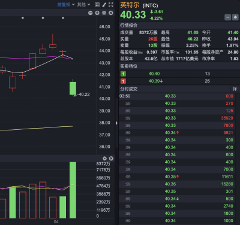240x225 pixels.
Task: Click the minus button beside price header
Action: coord(227,17)
